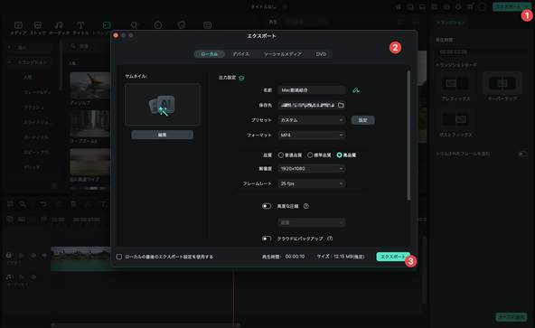Click the lock icon on the video track

click(x=21, y=256)
